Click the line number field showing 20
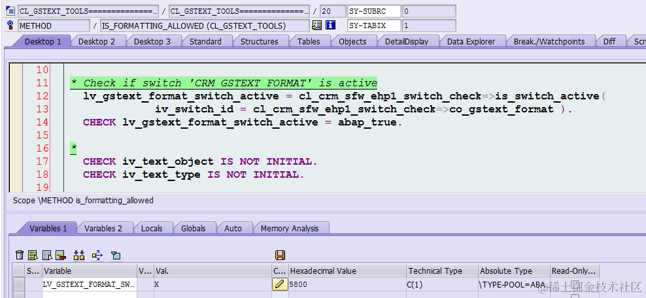This screenshot has width=646, height=298. coord(333,11)
